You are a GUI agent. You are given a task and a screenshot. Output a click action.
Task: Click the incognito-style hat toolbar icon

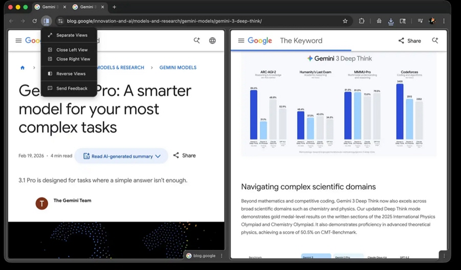379,21
